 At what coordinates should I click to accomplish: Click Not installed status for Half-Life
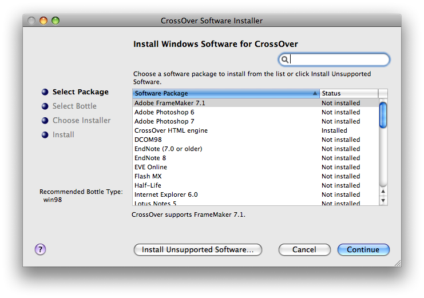(x=340, y=185)
